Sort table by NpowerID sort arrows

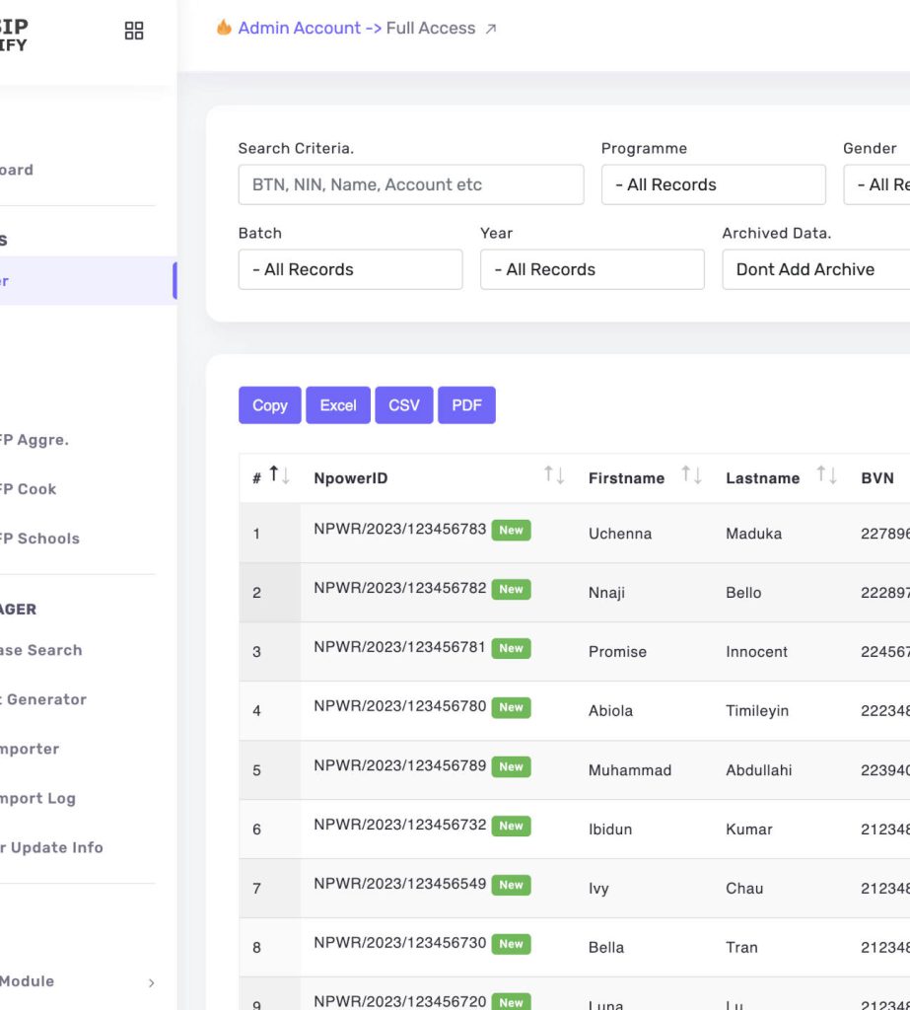tap(554, 476)
